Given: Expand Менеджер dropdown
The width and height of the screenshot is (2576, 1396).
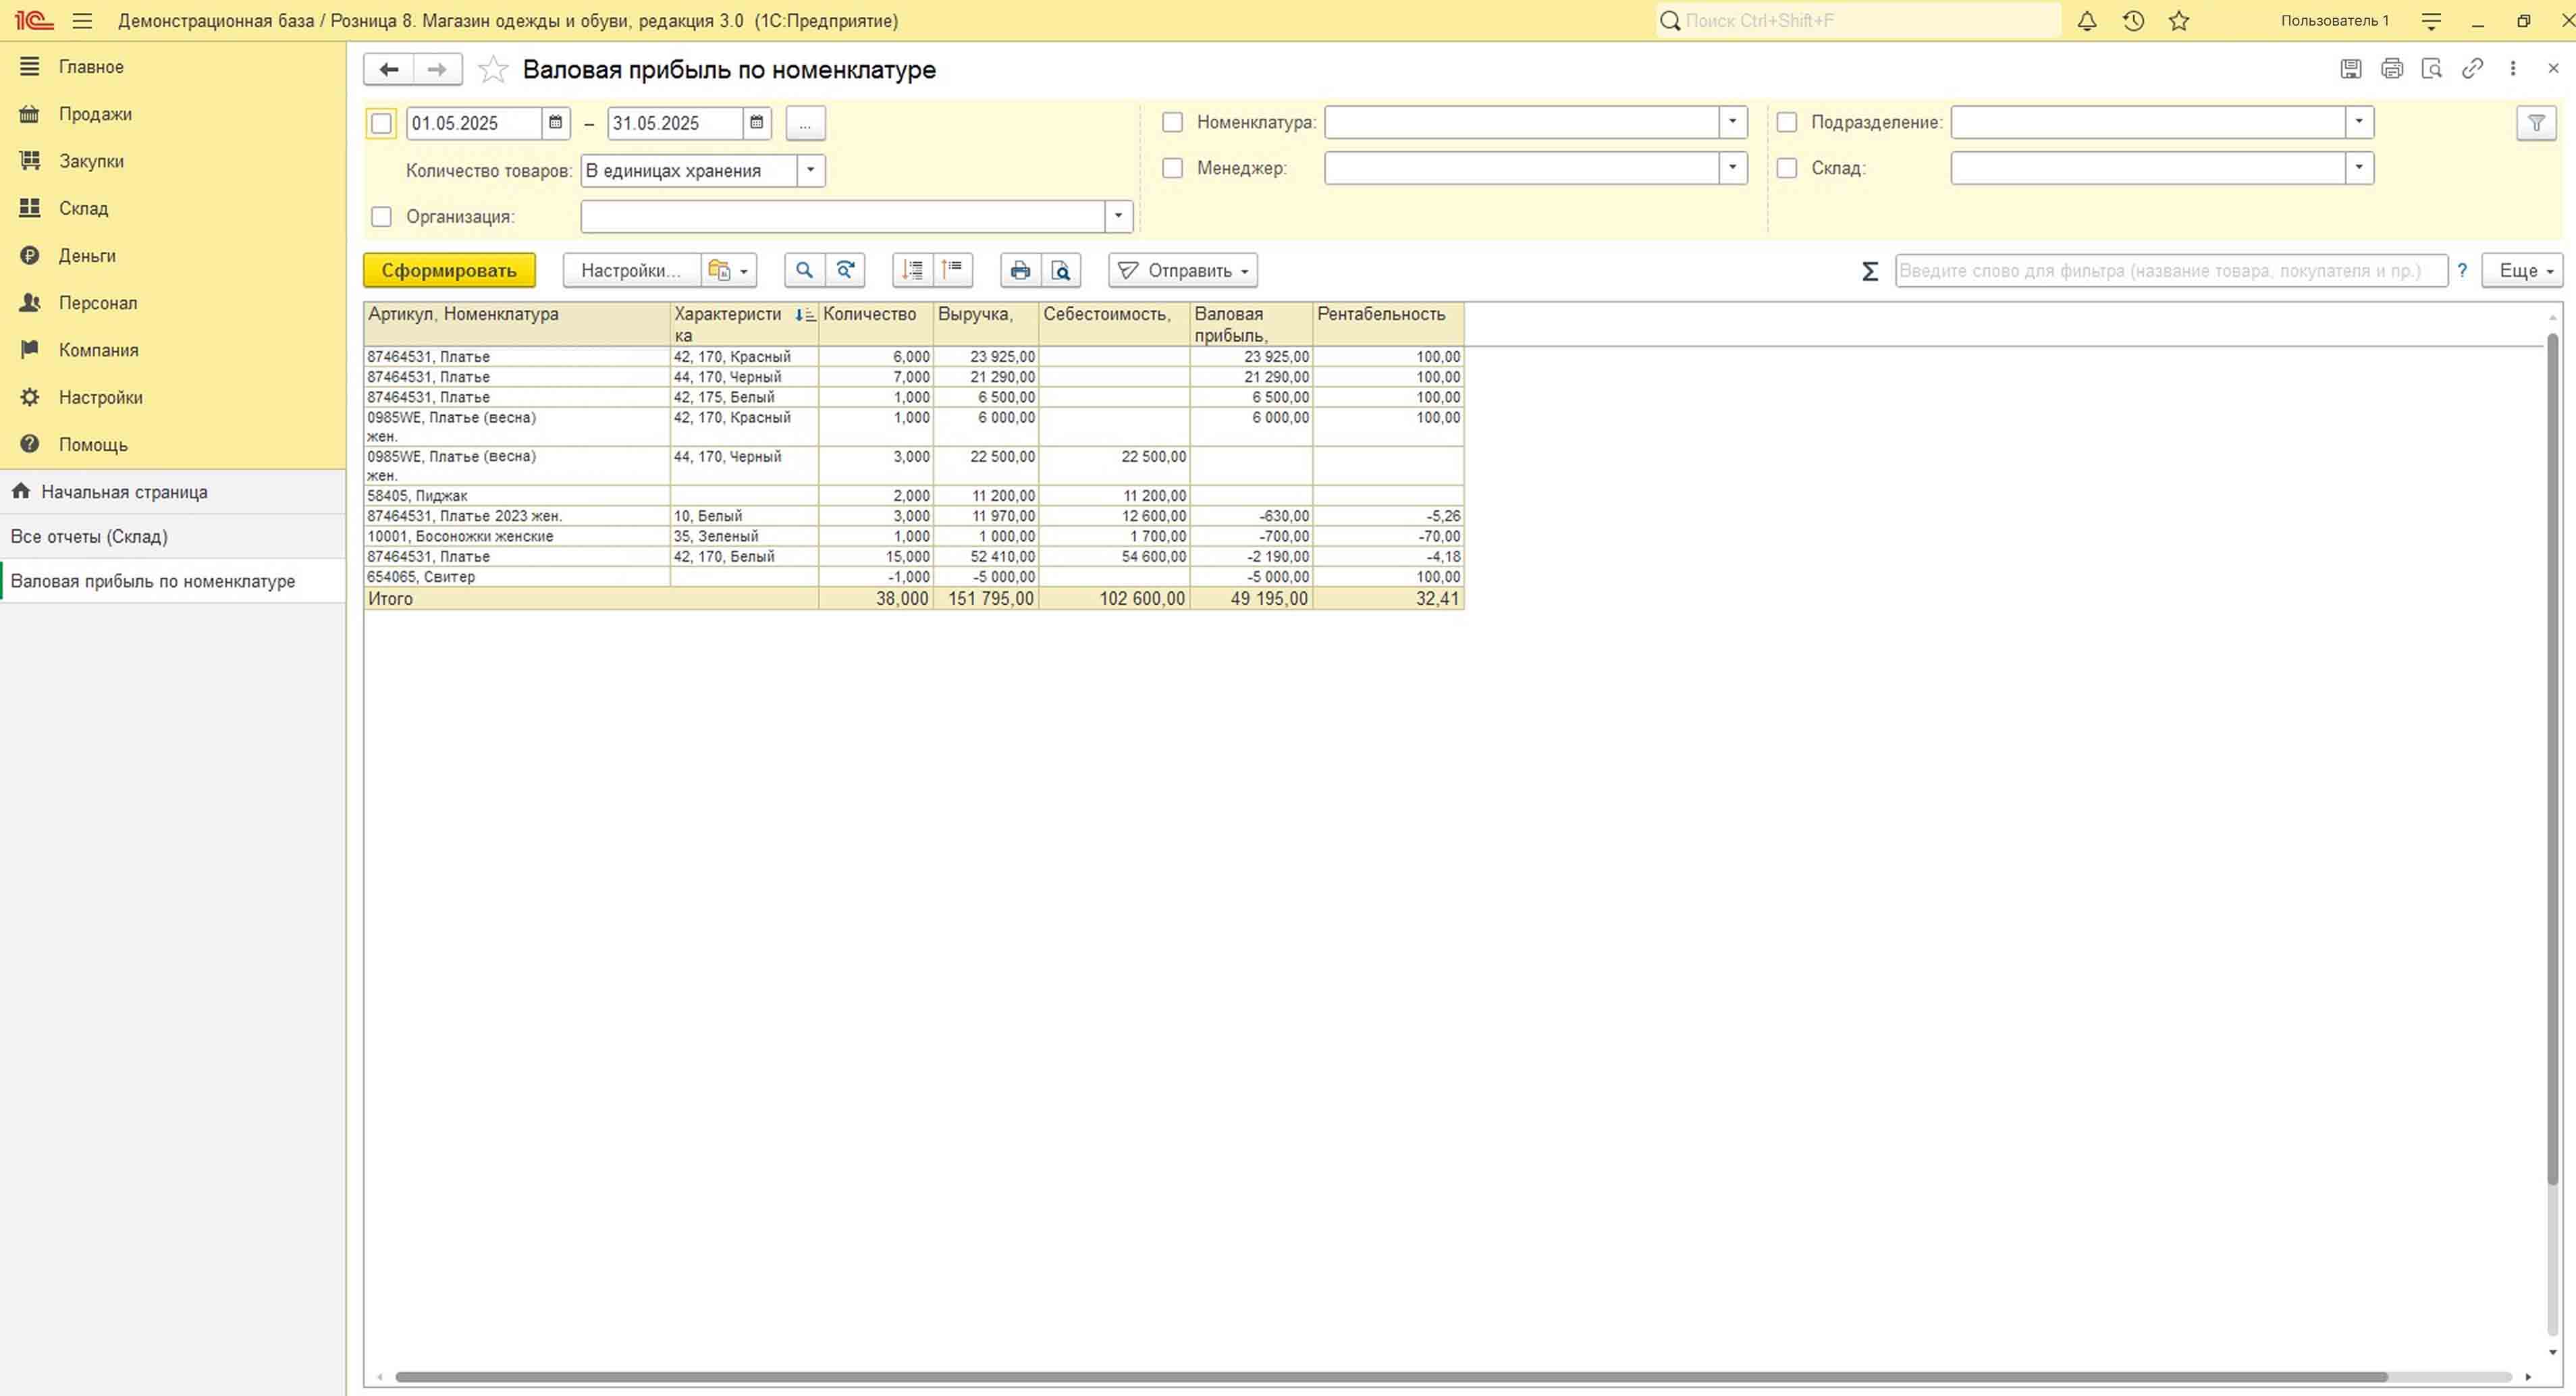Looking at the screenshot, I should click(x=1733, y=168).
